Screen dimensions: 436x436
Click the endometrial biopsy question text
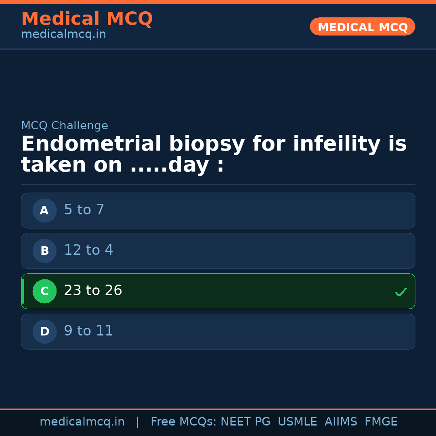[x=214, y=155]
